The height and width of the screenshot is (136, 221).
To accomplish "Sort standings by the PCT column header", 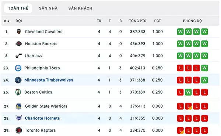I will 157,21.
